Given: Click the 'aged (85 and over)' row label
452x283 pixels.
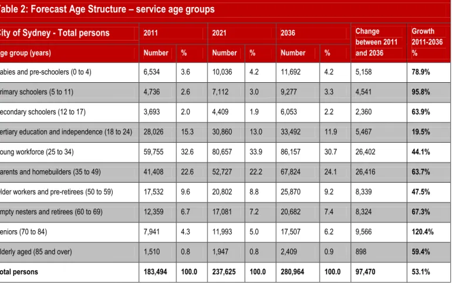Looking at the screenshot, I should (x=44, y=252).
